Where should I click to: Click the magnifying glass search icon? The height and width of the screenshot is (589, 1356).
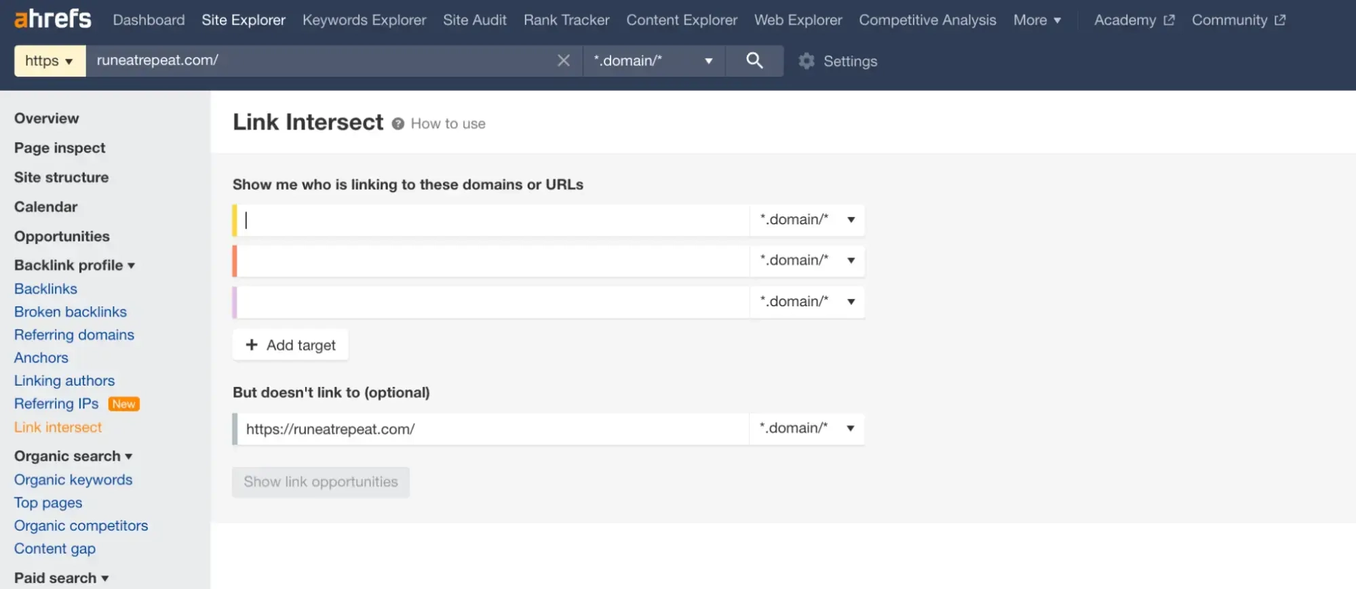pos(754,61)
